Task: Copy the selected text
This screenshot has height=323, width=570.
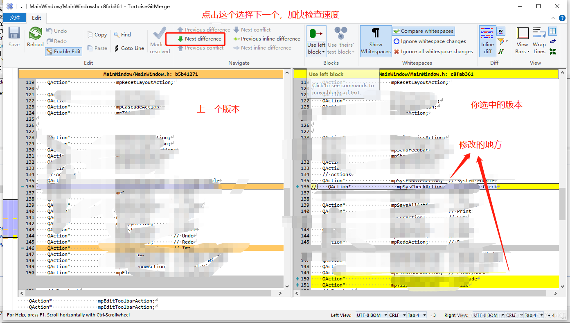Action: pyautogui.click(x=97, y=35)
